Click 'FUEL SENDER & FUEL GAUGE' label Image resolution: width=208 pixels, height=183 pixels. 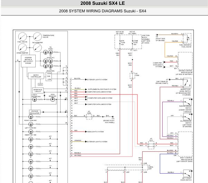point(185,46)
